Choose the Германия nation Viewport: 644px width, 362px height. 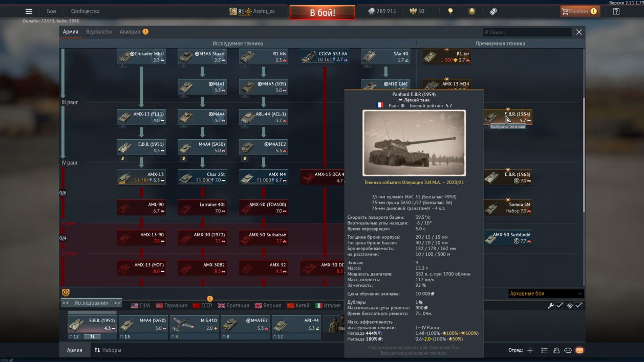click(x=171, y=306)
